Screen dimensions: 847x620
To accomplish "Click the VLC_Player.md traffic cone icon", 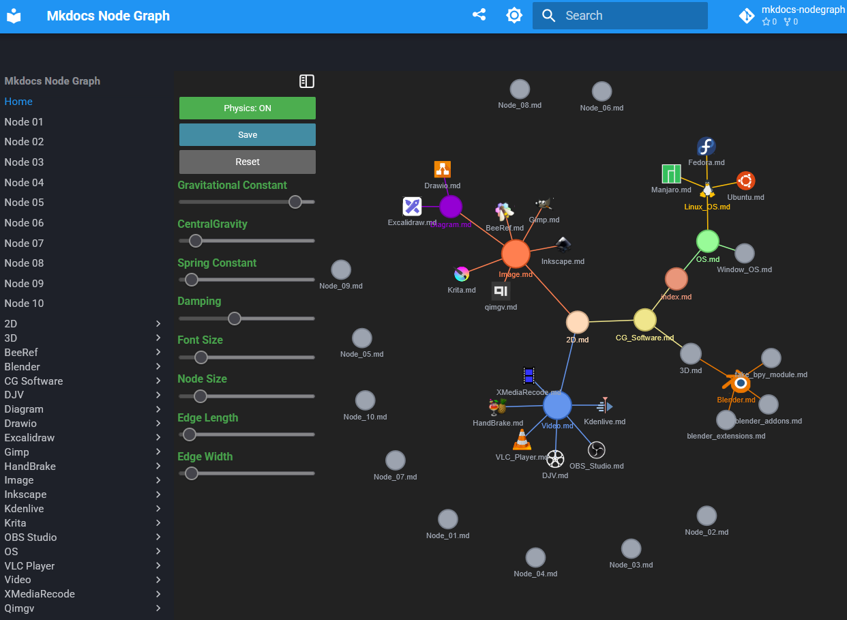I will 522,440.
